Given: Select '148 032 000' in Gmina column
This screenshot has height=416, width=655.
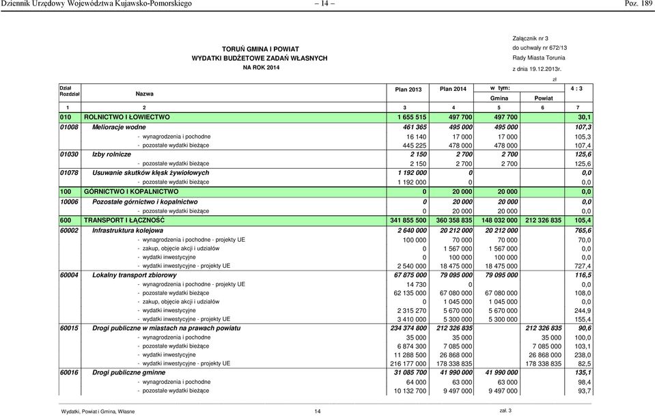Looking at the screenshot, I should click(499, 220).
